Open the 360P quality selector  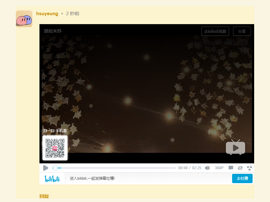[x=219, y=168]
